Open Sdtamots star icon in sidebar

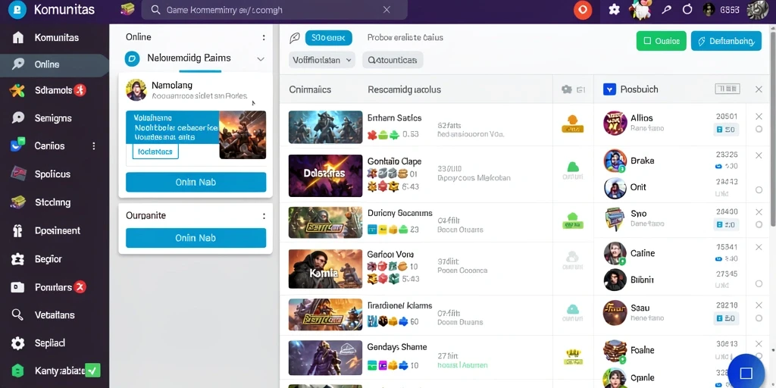pyautogui.click(x=17, y=91)
